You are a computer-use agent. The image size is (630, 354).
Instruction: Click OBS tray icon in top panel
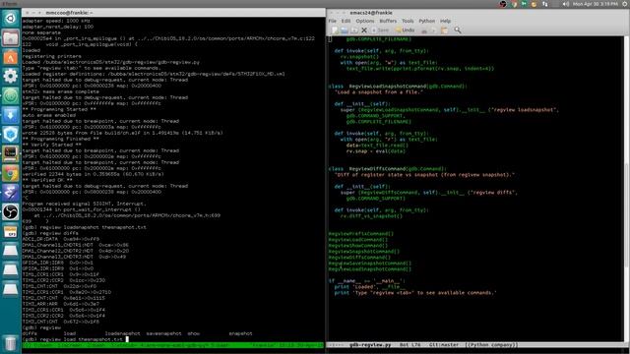[x=503, y=4]
